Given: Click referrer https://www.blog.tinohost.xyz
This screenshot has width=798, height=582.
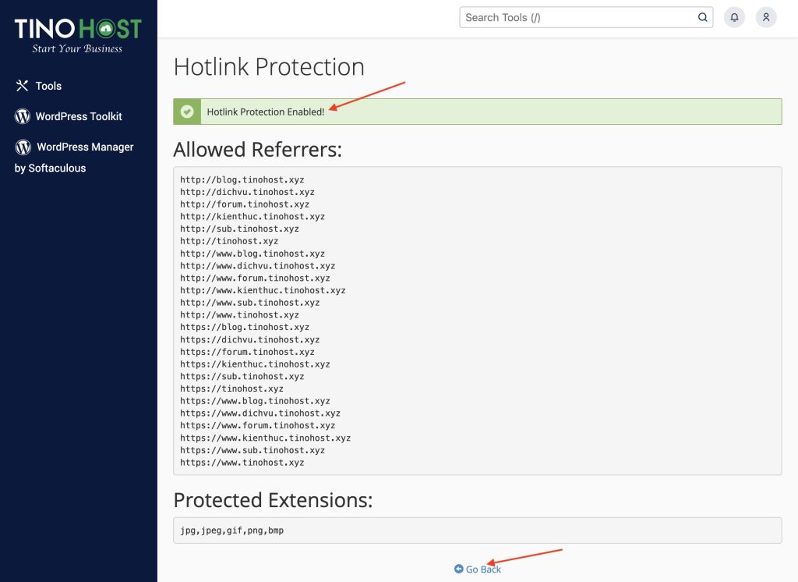Looking at the screenshot, I should (255, 401).
